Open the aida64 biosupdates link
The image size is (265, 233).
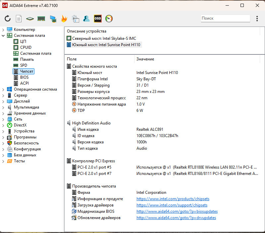177,211
